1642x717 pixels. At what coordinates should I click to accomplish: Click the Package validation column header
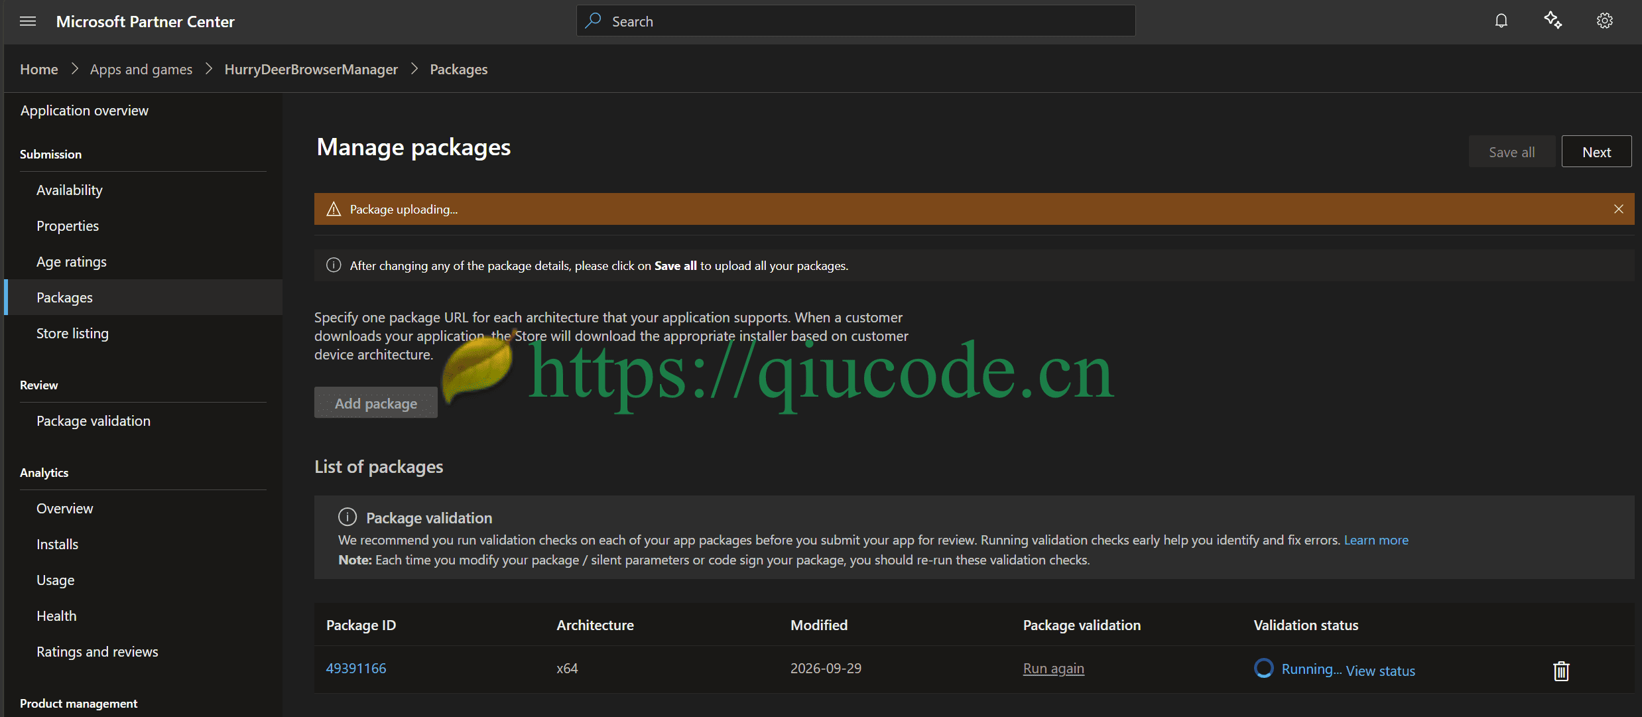tap(1082, 625)
